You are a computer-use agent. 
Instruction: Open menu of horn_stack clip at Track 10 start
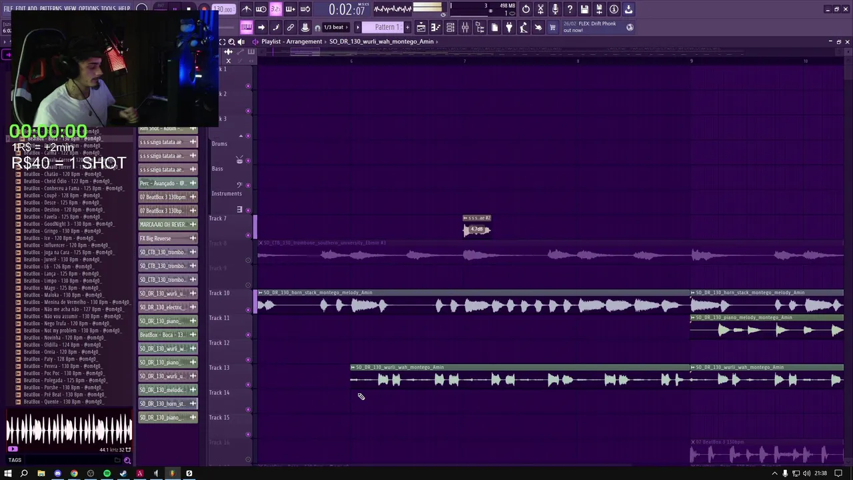tap(261, 293)
